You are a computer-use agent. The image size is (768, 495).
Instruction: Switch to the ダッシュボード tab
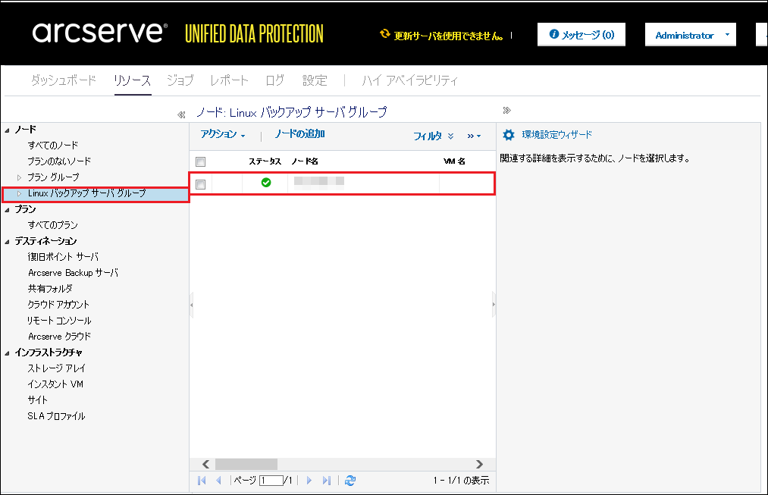pos(64,80)
